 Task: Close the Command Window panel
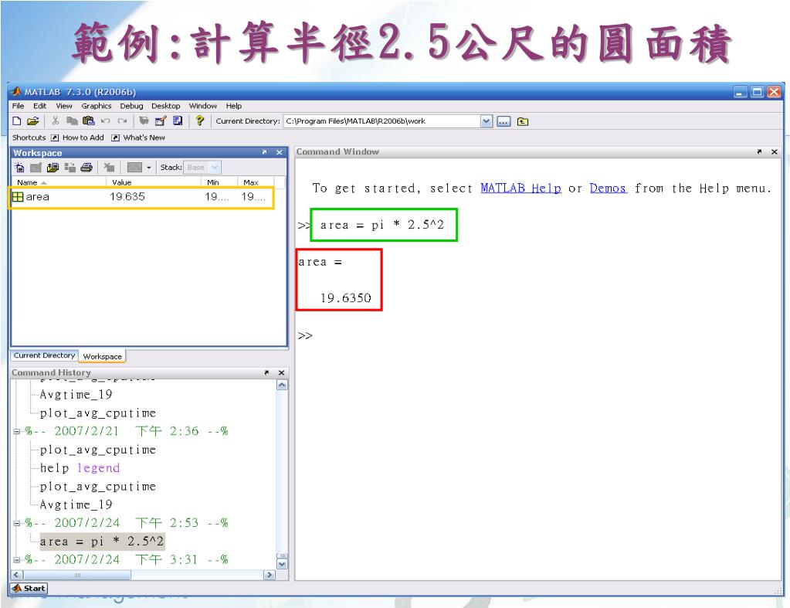775,151
